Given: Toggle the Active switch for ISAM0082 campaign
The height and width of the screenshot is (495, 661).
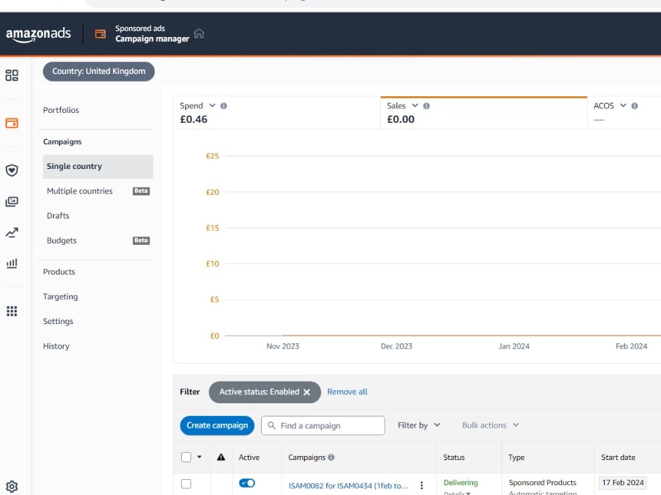Looking at the screenshot, I should pos(247,483).
